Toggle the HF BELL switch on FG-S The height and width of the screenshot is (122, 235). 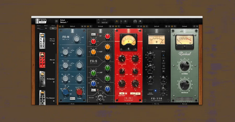(93, 35)
